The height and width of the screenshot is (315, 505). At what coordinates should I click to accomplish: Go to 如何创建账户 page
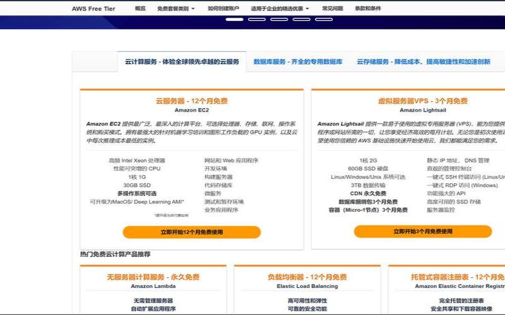(223, 9)
